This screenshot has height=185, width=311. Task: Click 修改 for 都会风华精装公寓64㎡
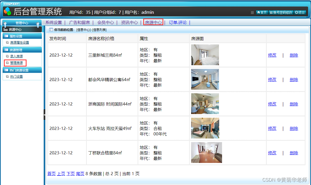click(x=272, y=80)
